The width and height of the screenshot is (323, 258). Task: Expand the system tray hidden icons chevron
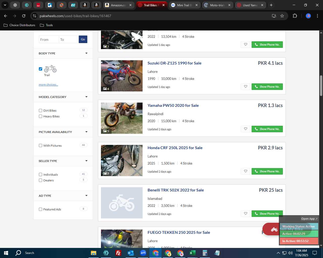tap(278, 253)
